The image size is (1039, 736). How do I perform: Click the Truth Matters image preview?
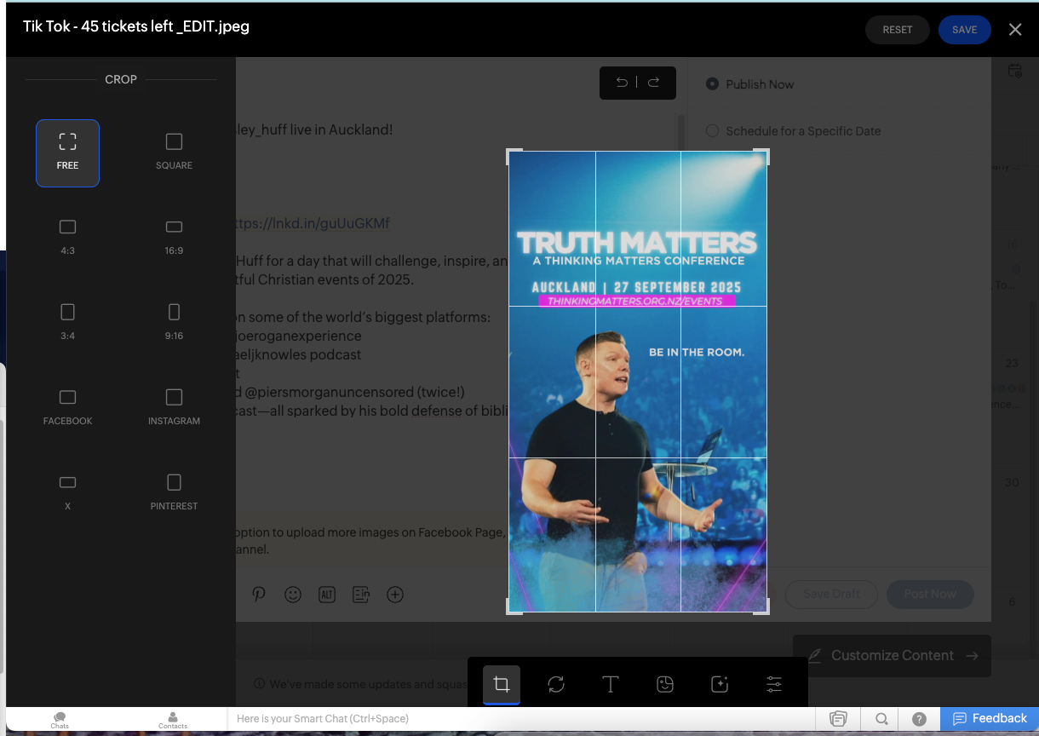638,382
